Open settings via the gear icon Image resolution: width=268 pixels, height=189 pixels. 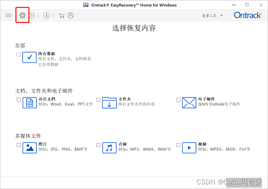(x=23, y=15)
